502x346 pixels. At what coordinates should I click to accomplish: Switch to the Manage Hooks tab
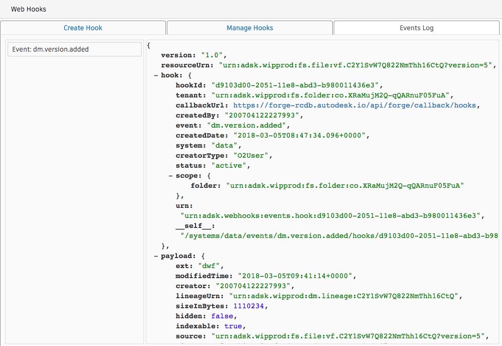click(x=250, y=28)
